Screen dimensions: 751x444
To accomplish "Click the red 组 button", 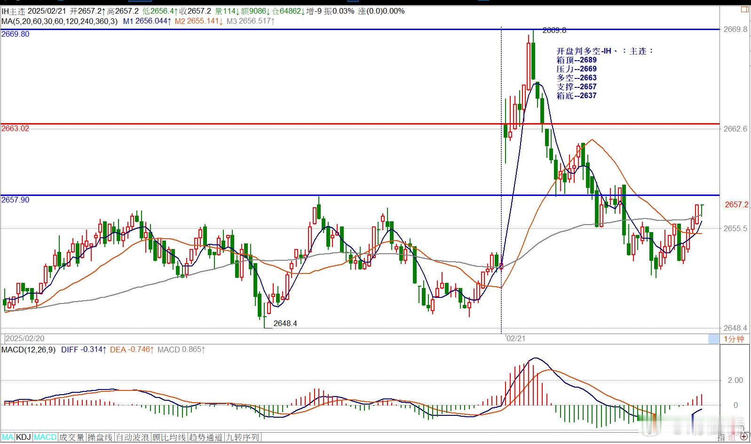I will pyautogui.click(x=732, y=437).
